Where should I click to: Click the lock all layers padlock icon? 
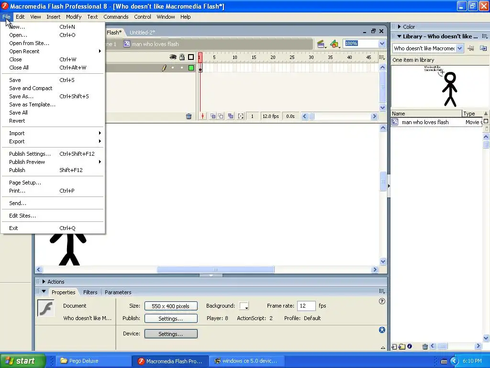182,57
